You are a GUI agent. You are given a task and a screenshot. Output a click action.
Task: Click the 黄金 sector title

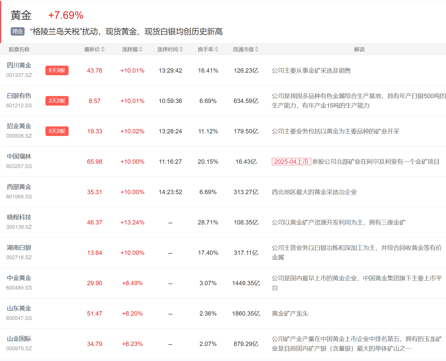point(21,15)
